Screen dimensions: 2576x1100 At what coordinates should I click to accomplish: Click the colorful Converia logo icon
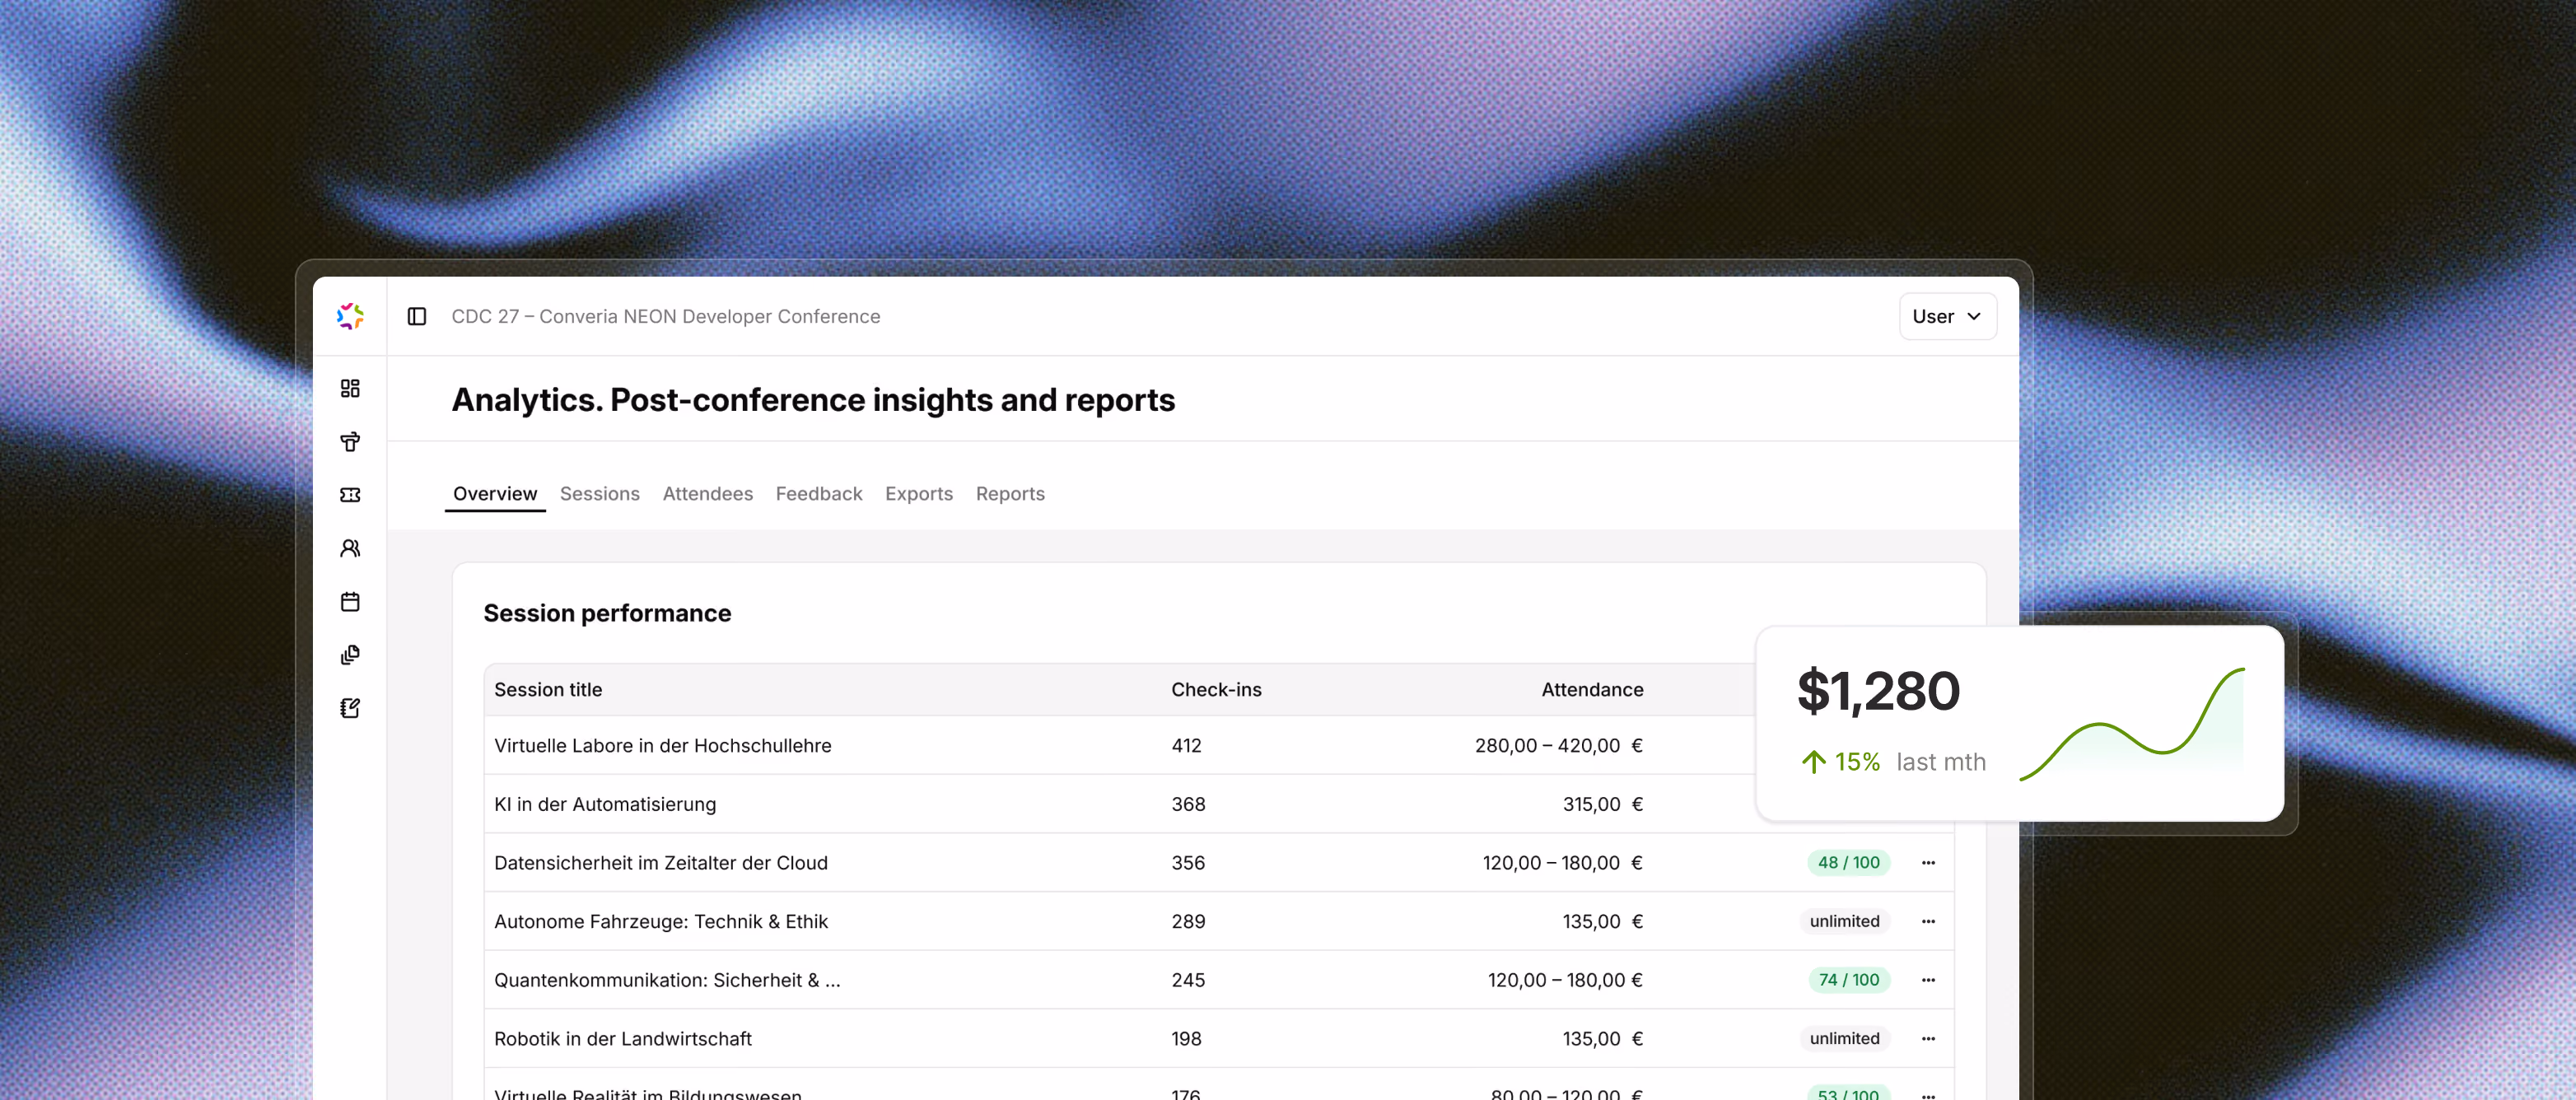pyautogui.click(x=350, y=316)
